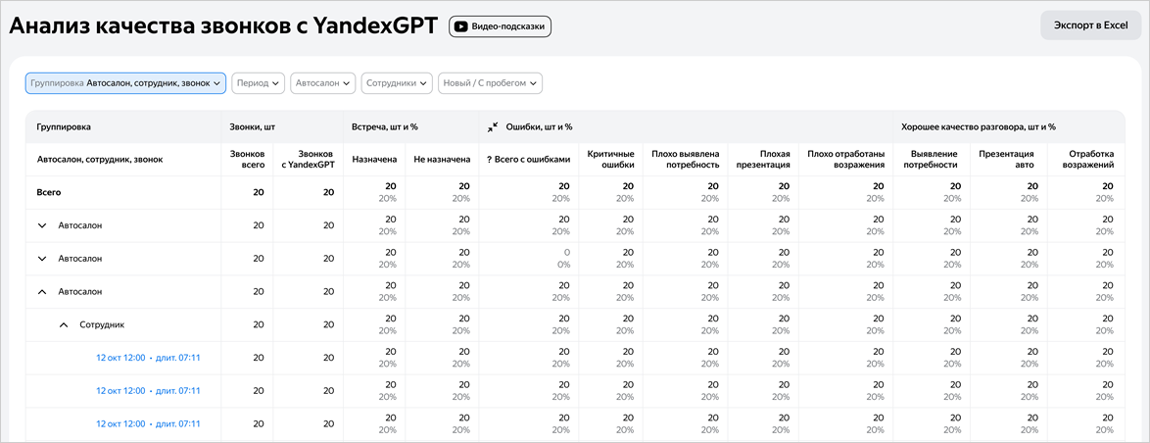
Task: Open the Видео-подсказки button
Action: point(501,26)
